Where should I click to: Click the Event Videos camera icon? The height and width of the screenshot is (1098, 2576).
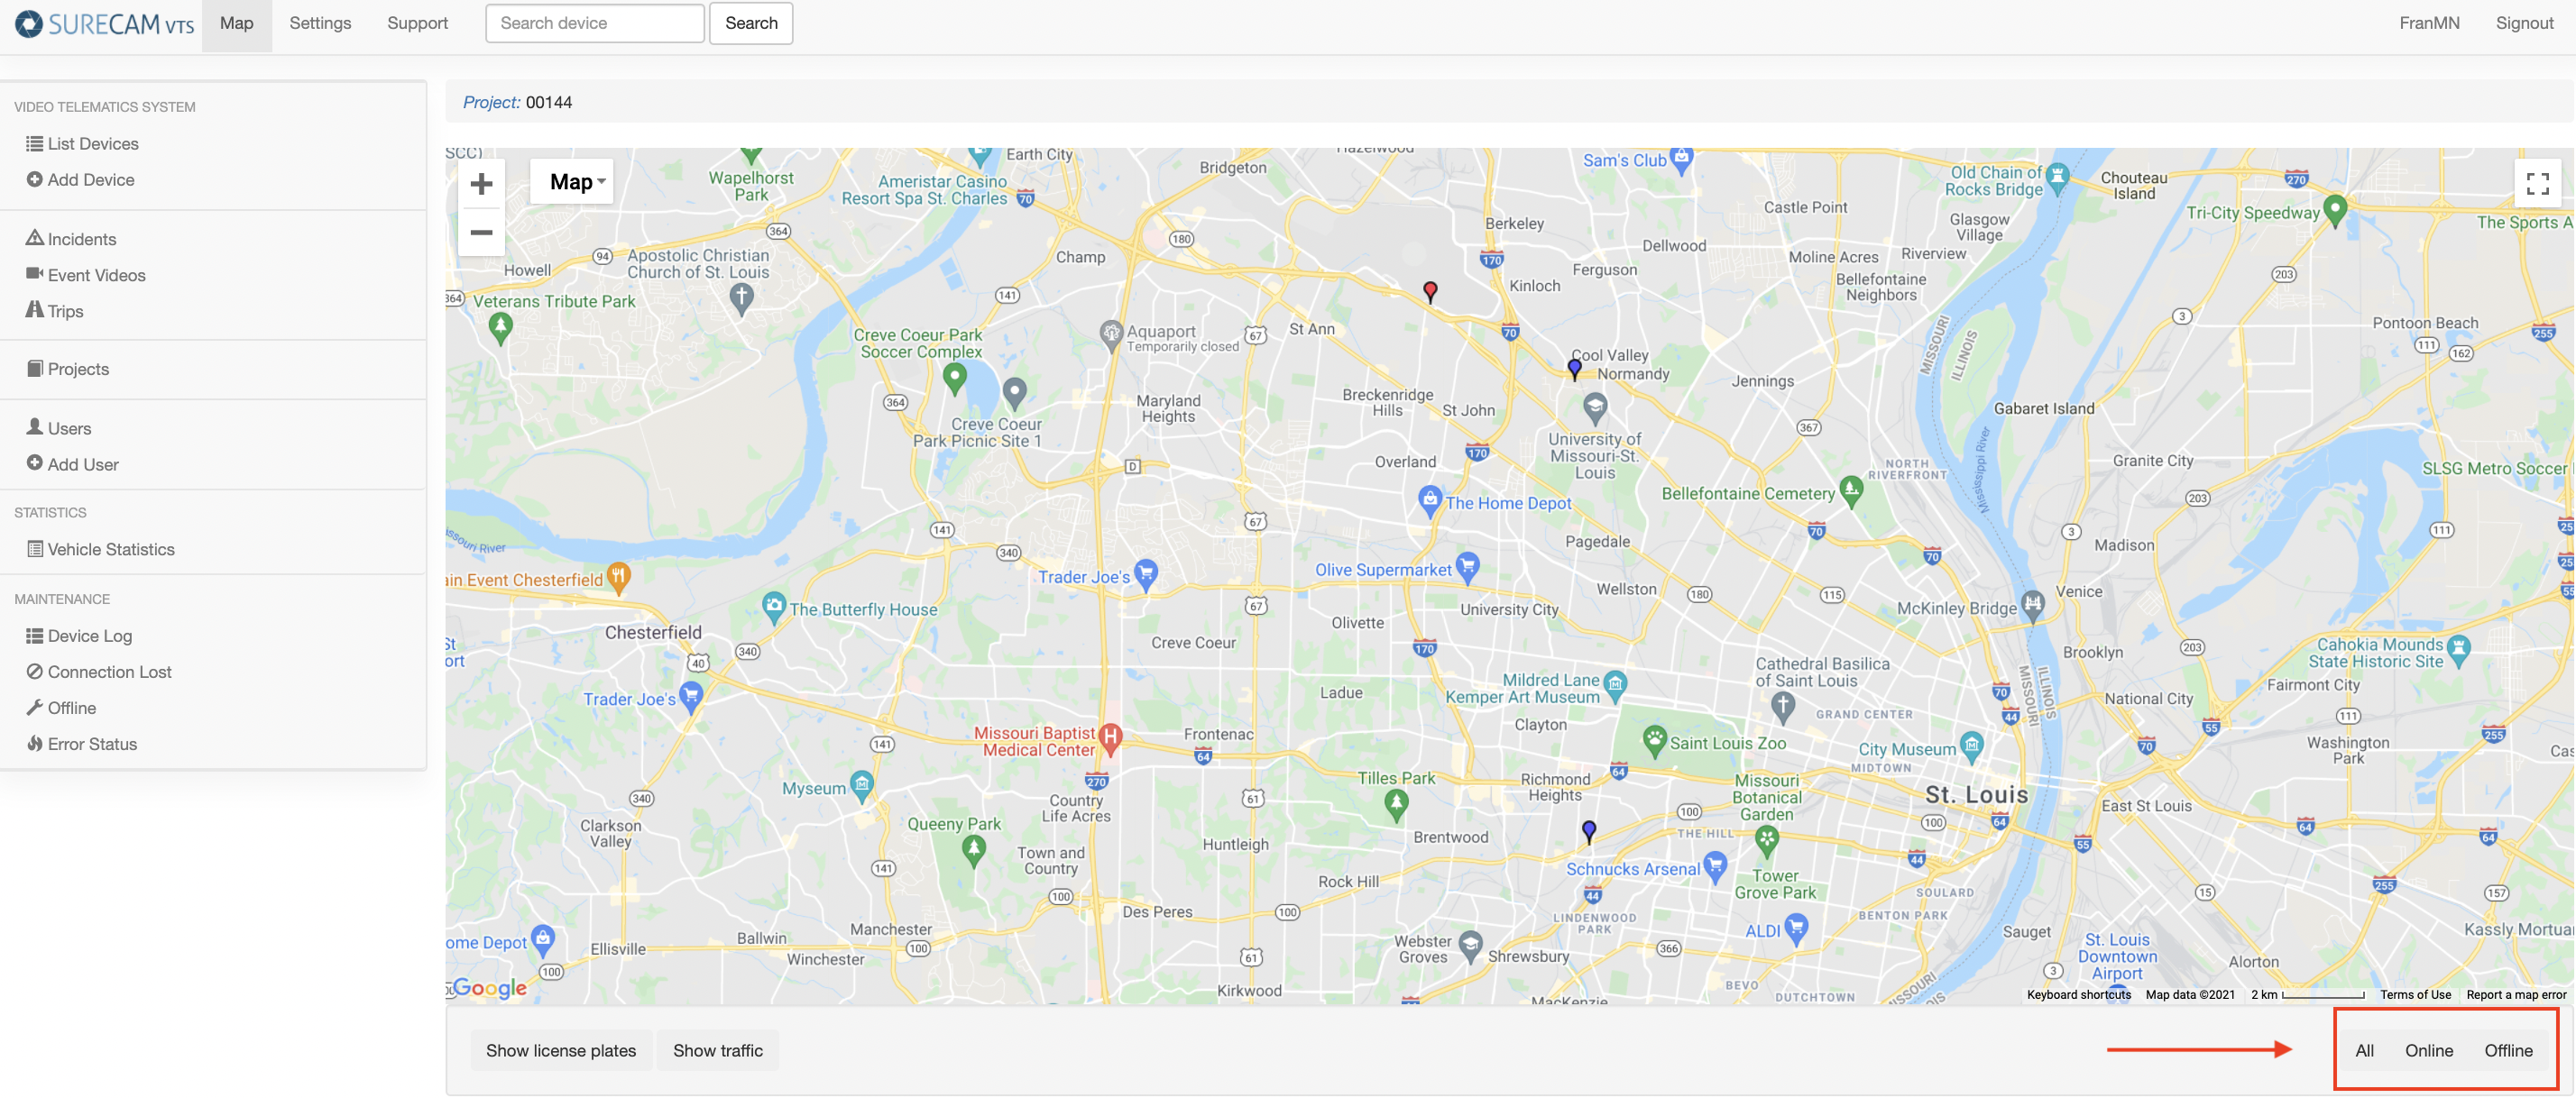pyautogui.click(x=34, y=274)
